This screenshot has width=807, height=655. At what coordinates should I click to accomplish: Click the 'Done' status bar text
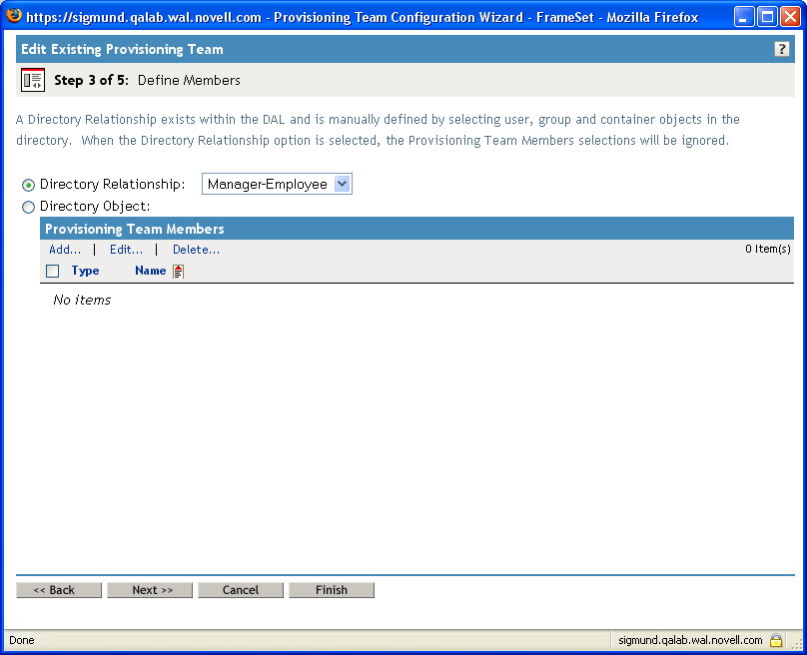(22, 640)
